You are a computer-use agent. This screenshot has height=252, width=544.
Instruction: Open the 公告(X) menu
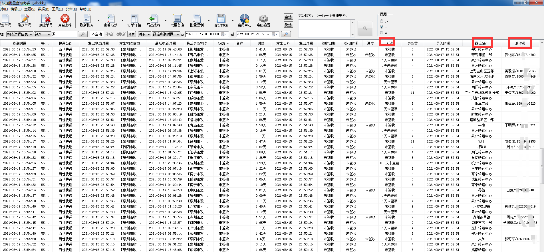tap(71, 9)
